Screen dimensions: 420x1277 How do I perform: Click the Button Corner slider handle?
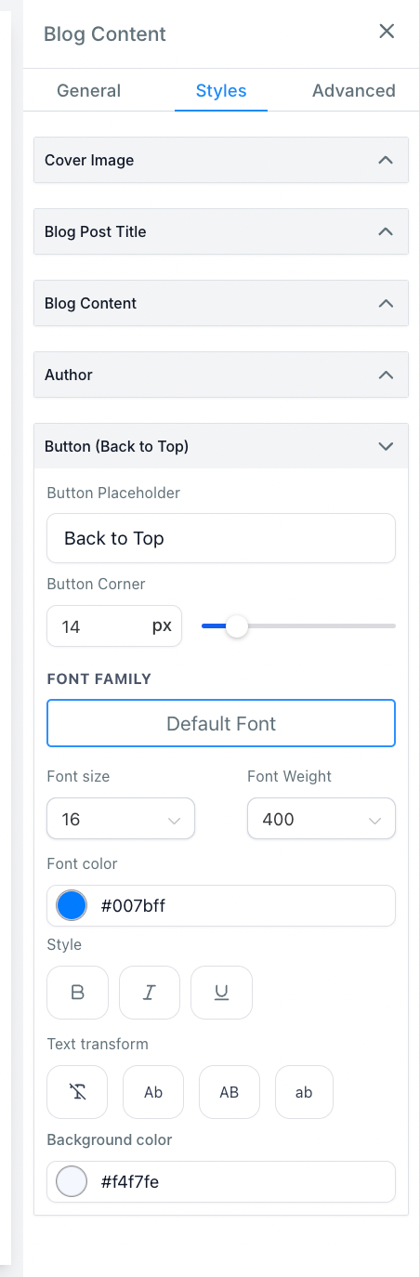[237, 626]
